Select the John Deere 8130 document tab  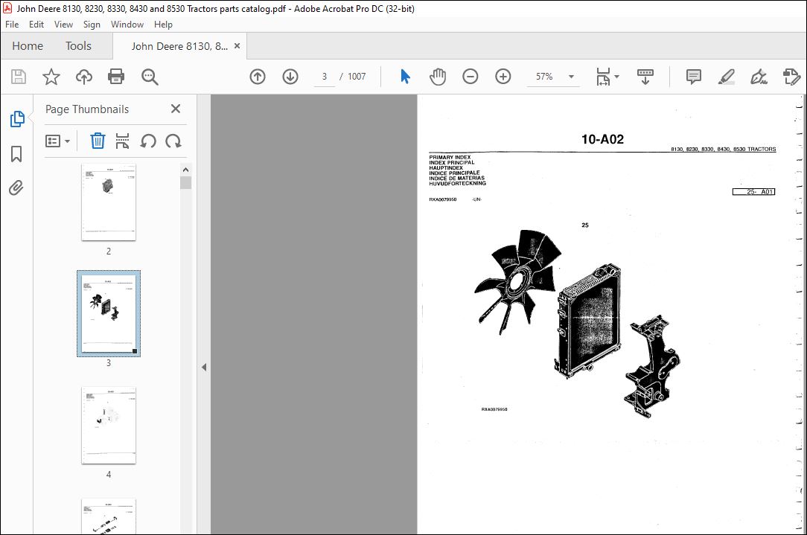pos(179,46)
